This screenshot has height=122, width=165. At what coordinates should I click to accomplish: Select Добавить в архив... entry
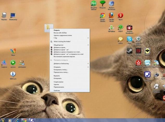pos(70,48)
